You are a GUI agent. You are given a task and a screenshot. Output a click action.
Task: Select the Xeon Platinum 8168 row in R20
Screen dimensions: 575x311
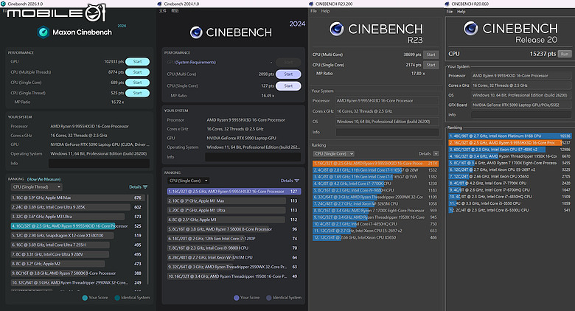click(x=510, y=136)
